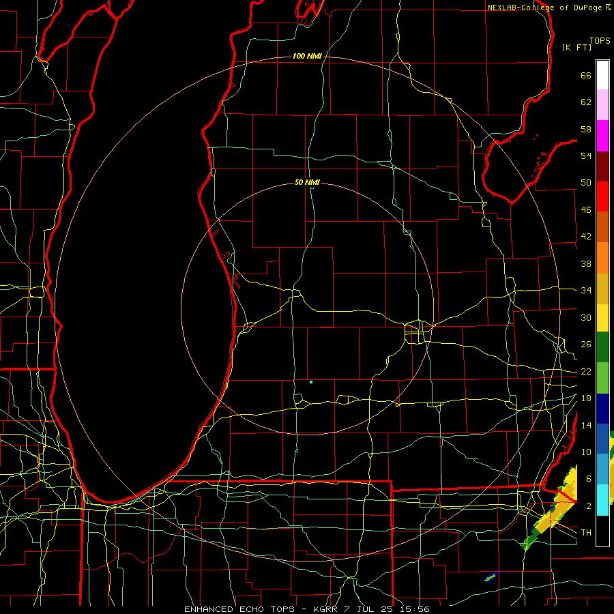Click the 54 legend label
The height and width of the screenshot is (614, 614).
586,156
